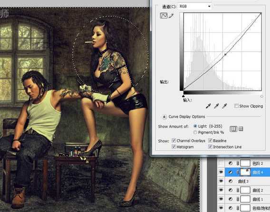Show the hidden 色阶 2 layer
Screen dimensions: 270x212
[221, 163]
